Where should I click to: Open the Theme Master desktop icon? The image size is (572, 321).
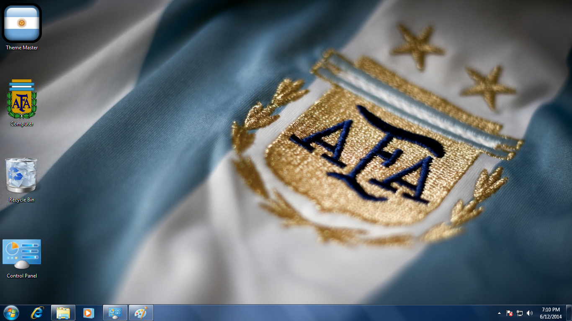tap(22, 23)
